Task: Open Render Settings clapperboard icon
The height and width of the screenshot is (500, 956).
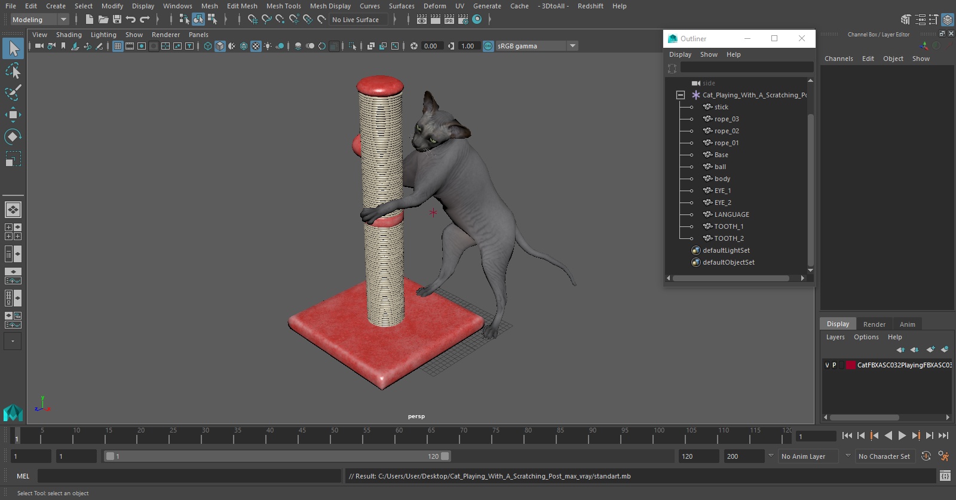Action: [x=463, y=20]
